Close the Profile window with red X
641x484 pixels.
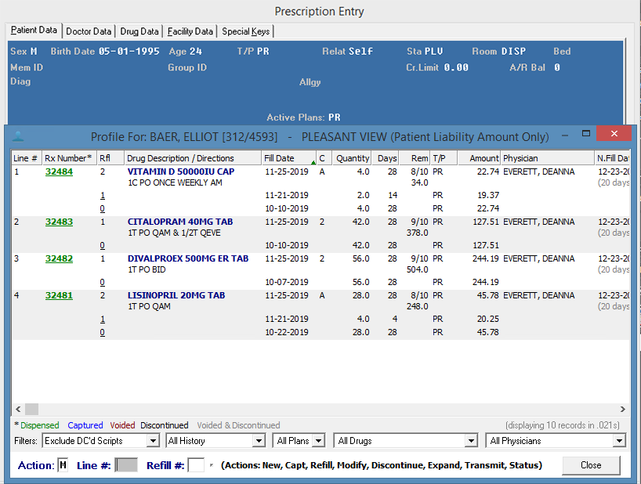pos(613,134)
